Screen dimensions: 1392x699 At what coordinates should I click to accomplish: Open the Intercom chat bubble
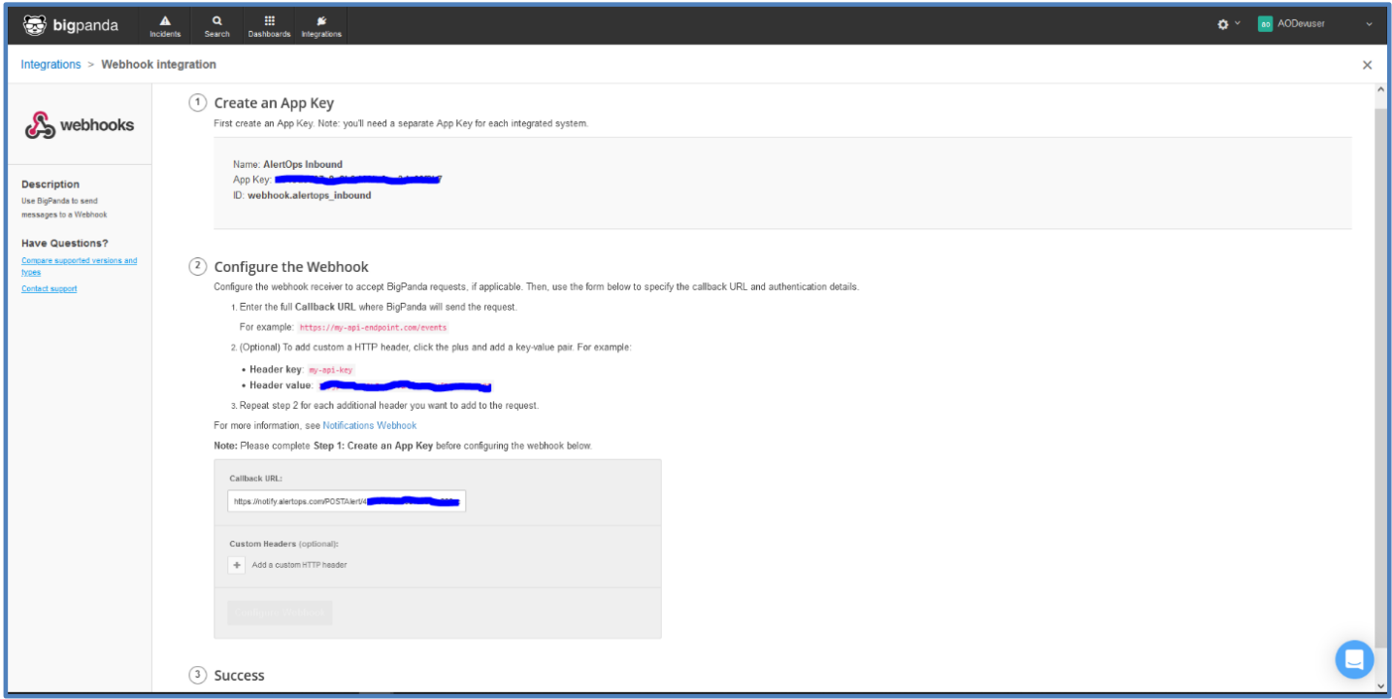pos(1353,660)
